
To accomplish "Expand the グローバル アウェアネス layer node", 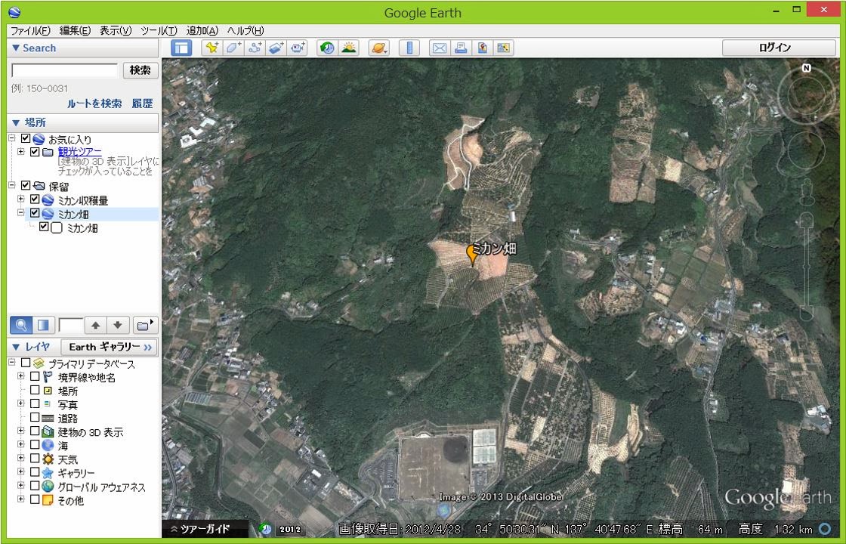I will pyautogui.click(x=20, y=485).
